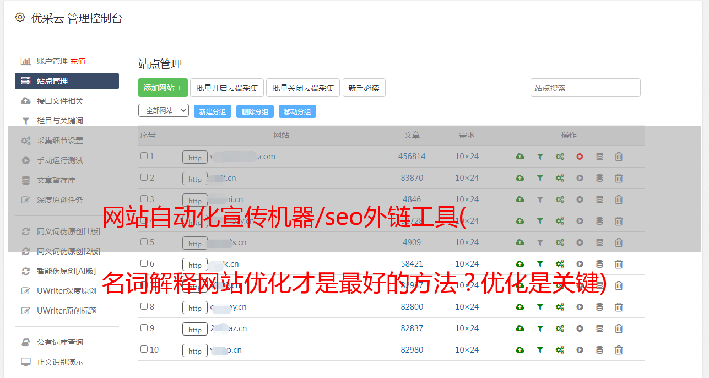Click the green 添加网站 + button
Image resolution: width=709 pixels, height=378 pixels.
coord(163,88)
